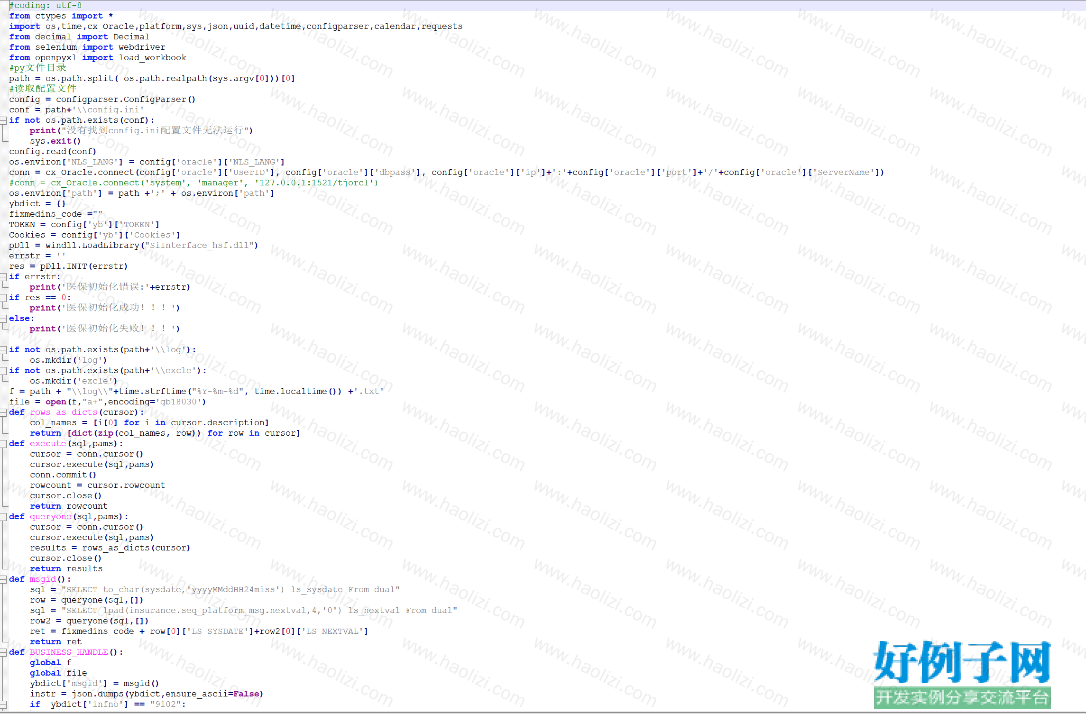Click the TOKEN = config['yb']['TOKEN'] line
Screen dimensions: 1086x714
pyautogui.click(x=84, y=225)
